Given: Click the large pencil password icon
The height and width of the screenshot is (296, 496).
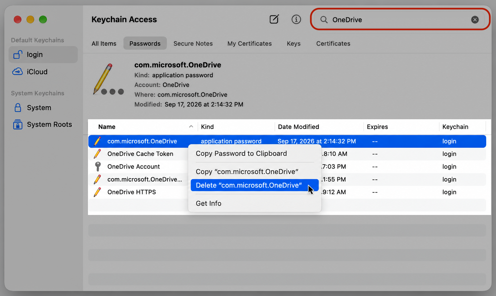Looking at the screenshot, I should (x=108, y=79).
